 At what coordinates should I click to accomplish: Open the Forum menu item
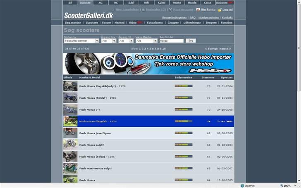point(106,23)
